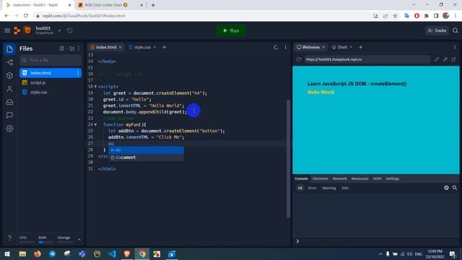The width and height of the screenshot is (462, 260).
Task: Select the Resources devtools tab
Action: pyautogui.click(x=359, y=178)
